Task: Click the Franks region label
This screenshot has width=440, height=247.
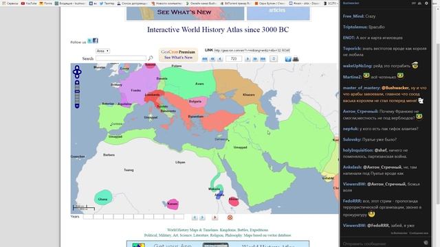Action: click(136, 91)
